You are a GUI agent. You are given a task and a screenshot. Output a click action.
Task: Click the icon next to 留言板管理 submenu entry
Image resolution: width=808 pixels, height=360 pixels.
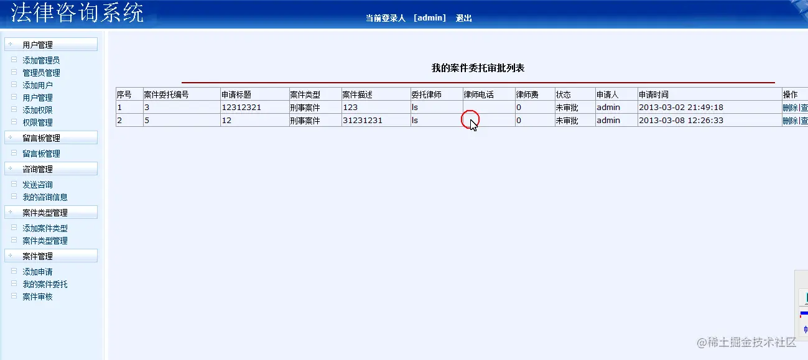pyautogui.click(x=14, y=153)
